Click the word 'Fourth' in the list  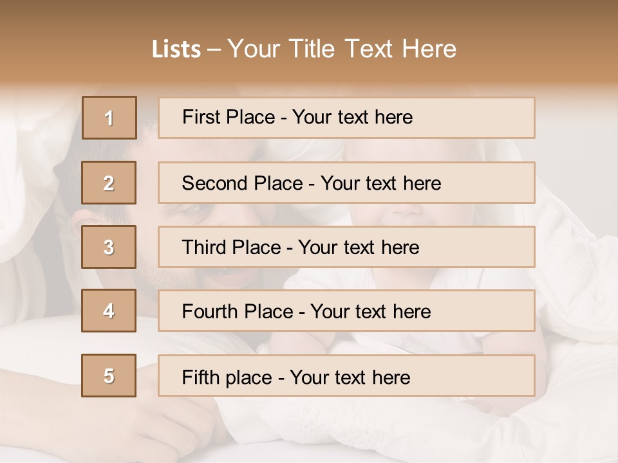pyautogui.click(x=210, y=311)
